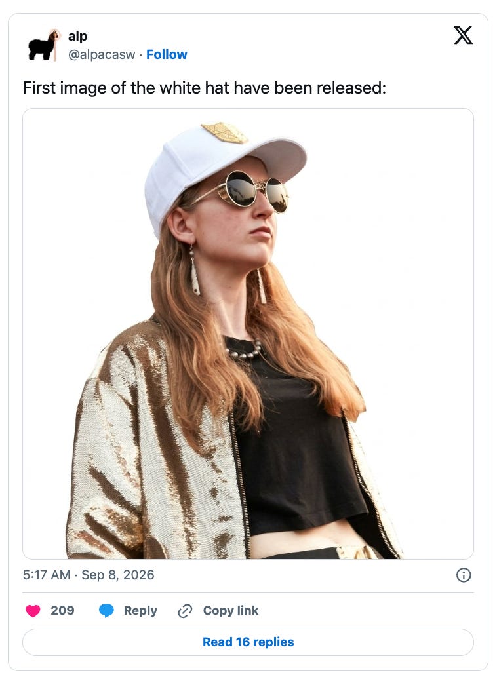Click the blue reply speech bubble icon
Viewport: 497px width, 679px height.
pos(106,611)
